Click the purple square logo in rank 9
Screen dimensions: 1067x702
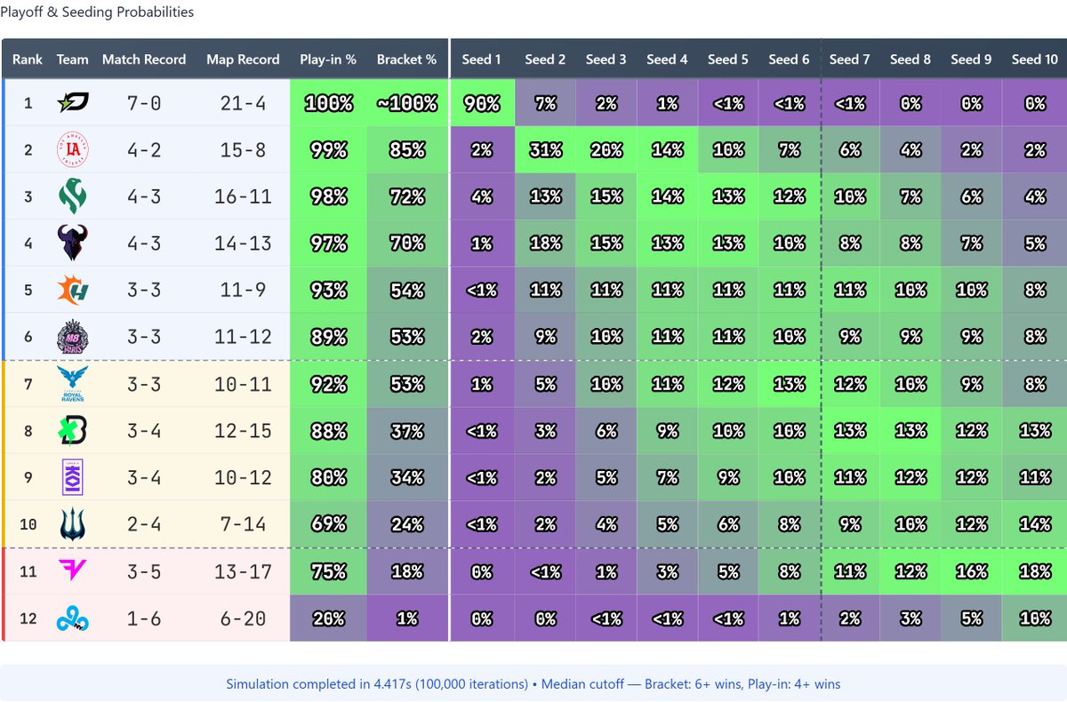(72, 477)
